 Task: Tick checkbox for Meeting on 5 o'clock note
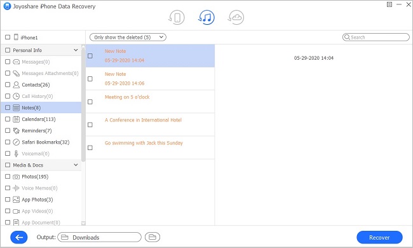[x=90, y=102]
